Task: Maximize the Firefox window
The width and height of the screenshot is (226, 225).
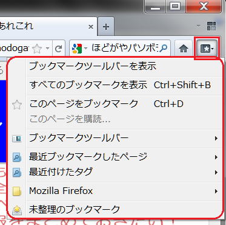Action: 175,7
